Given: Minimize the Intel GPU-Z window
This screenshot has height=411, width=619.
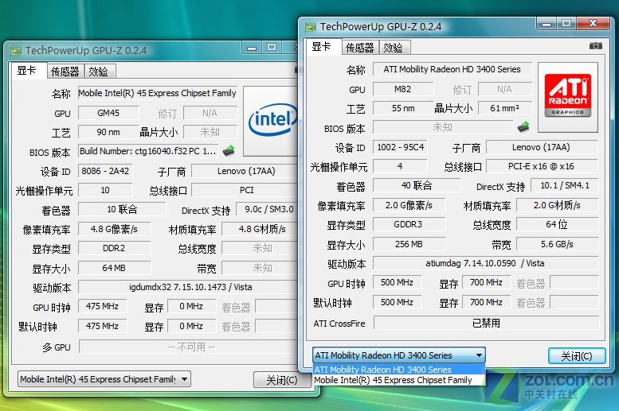Looking at the screenshot, I should (x=252, y=48).
